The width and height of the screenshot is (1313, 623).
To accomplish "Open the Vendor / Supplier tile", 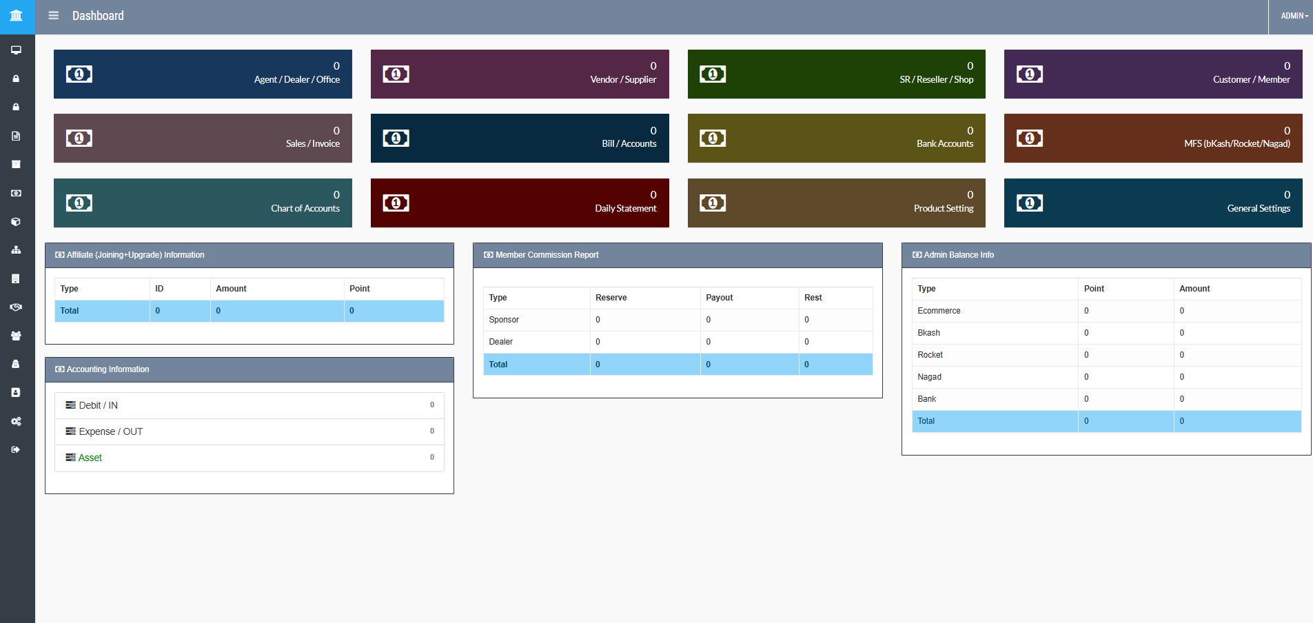I will (x=520, y=74).
